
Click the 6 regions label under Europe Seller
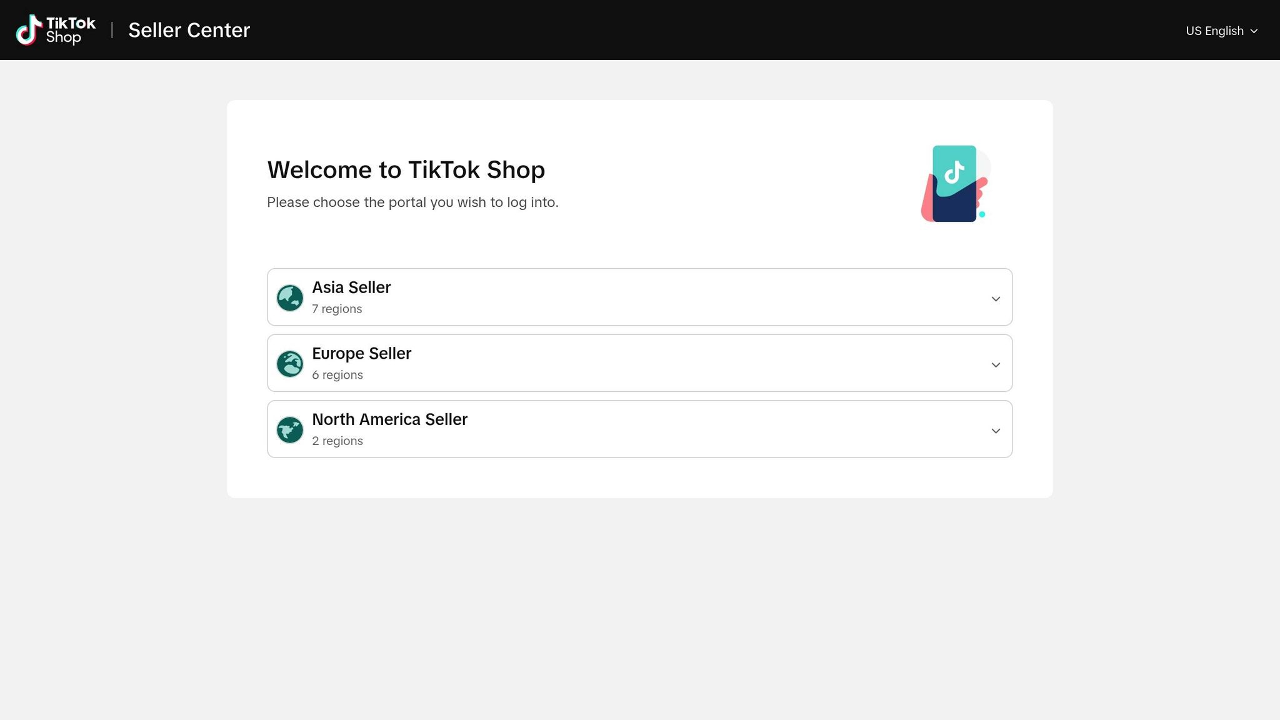click(x=337, y=375)
